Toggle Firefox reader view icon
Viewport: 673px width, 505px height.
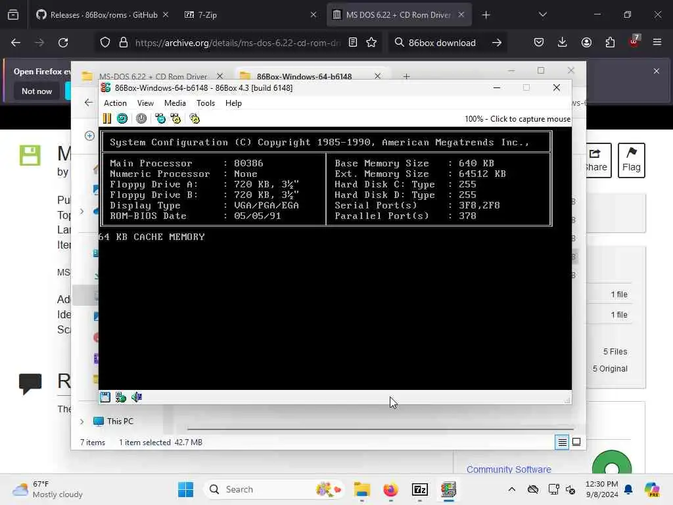(353, 43)
